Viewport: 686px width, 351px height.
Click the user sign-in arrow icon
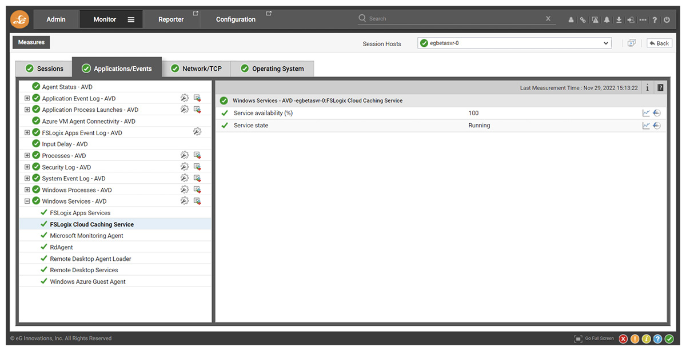[631, 20]
